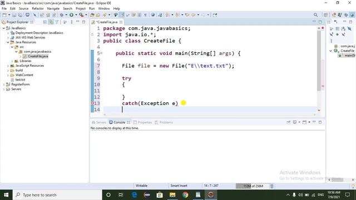Image resolution: width=356 pixels, height=200 pixels.
Task: Open the Navigate menu
Action: pos(53,9)
